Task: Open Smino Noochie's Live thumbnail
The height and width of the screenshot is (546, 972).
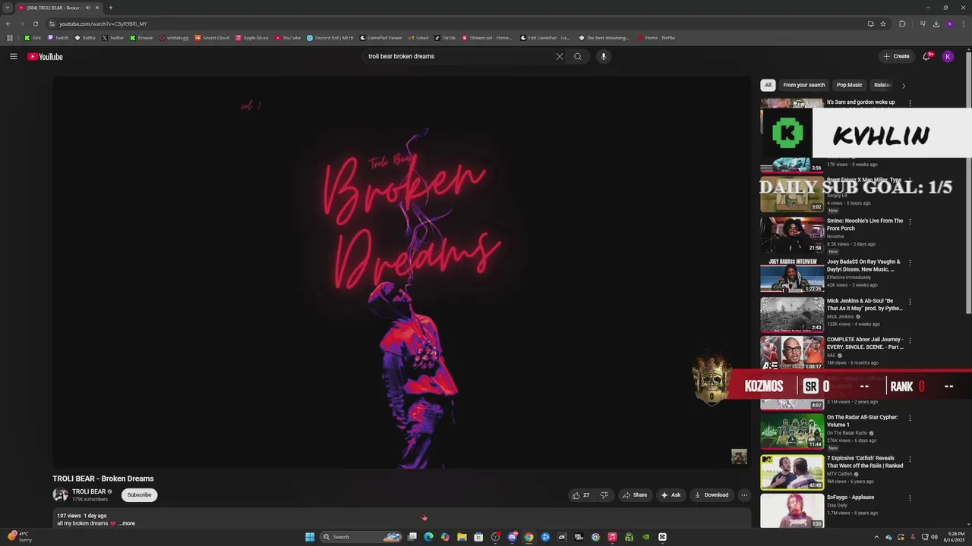Action: click(x=792, y=235)
